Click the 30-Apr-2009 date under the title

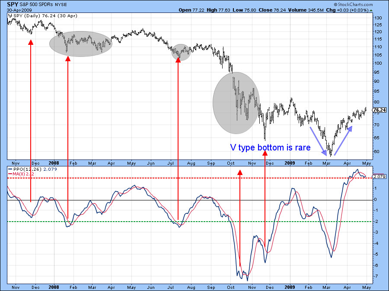pos(19,10)
